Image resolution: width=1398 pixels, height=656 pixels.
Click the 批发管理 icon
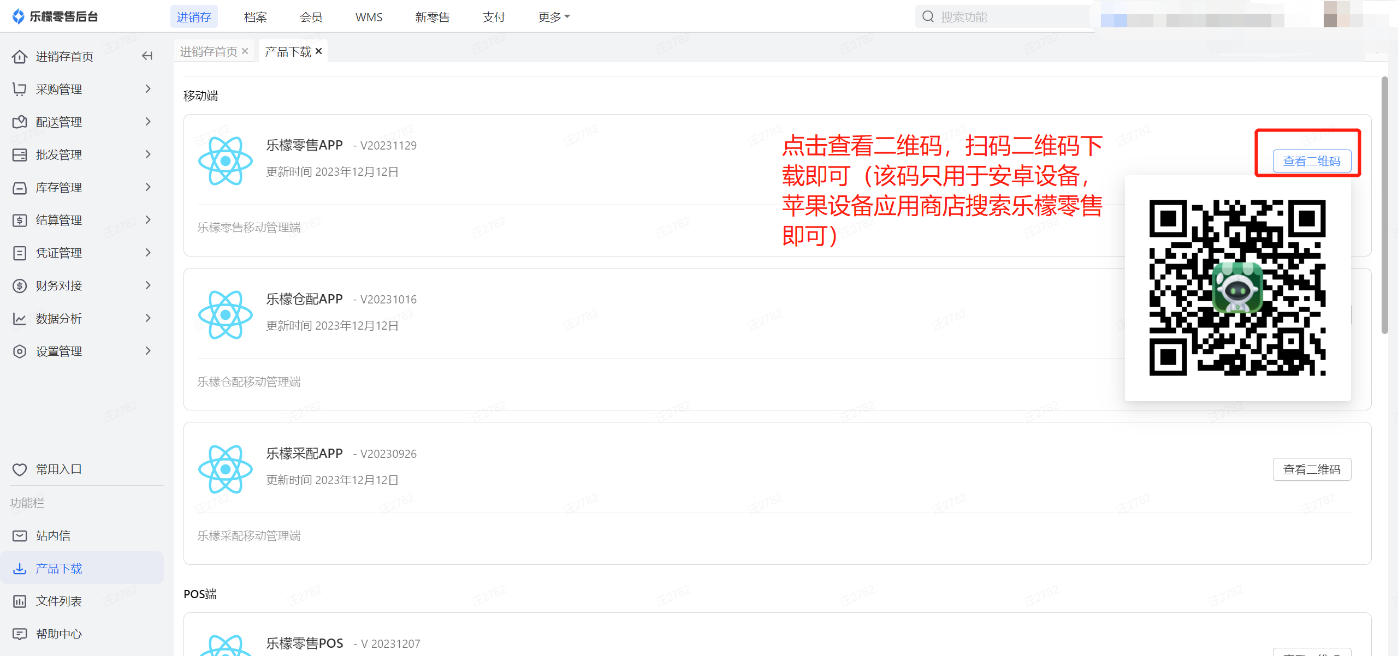coord(20,154)
